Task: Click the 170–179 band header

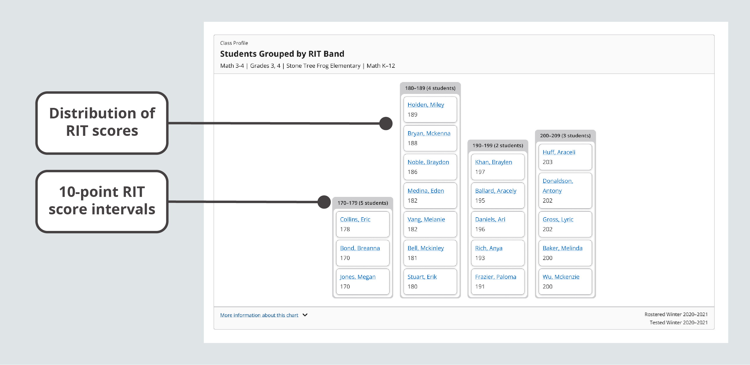Action: 362,203
